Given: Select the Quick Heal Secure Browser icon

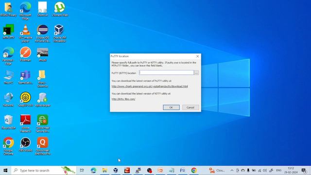Looking at the screenshot, I should [x=42, y=123].
